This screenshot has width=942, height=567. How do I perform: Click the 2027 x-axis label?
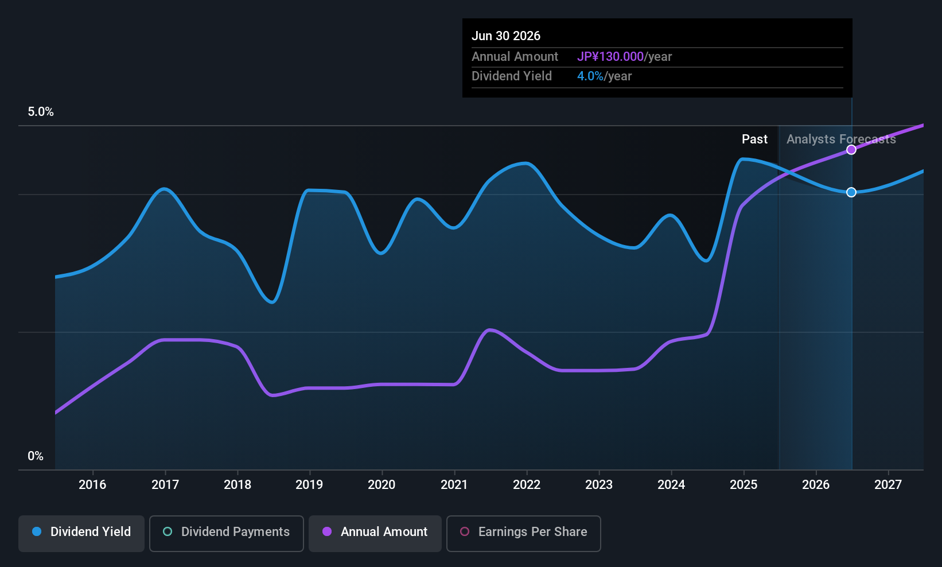click(x=888, y=484)
